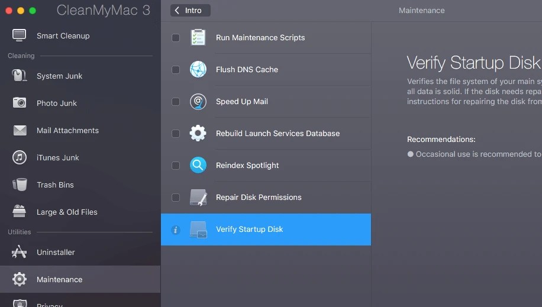This screenshot has width=542, height=307.
Task: Tick the Speed Up Mail checkbox
Action: 176,102
